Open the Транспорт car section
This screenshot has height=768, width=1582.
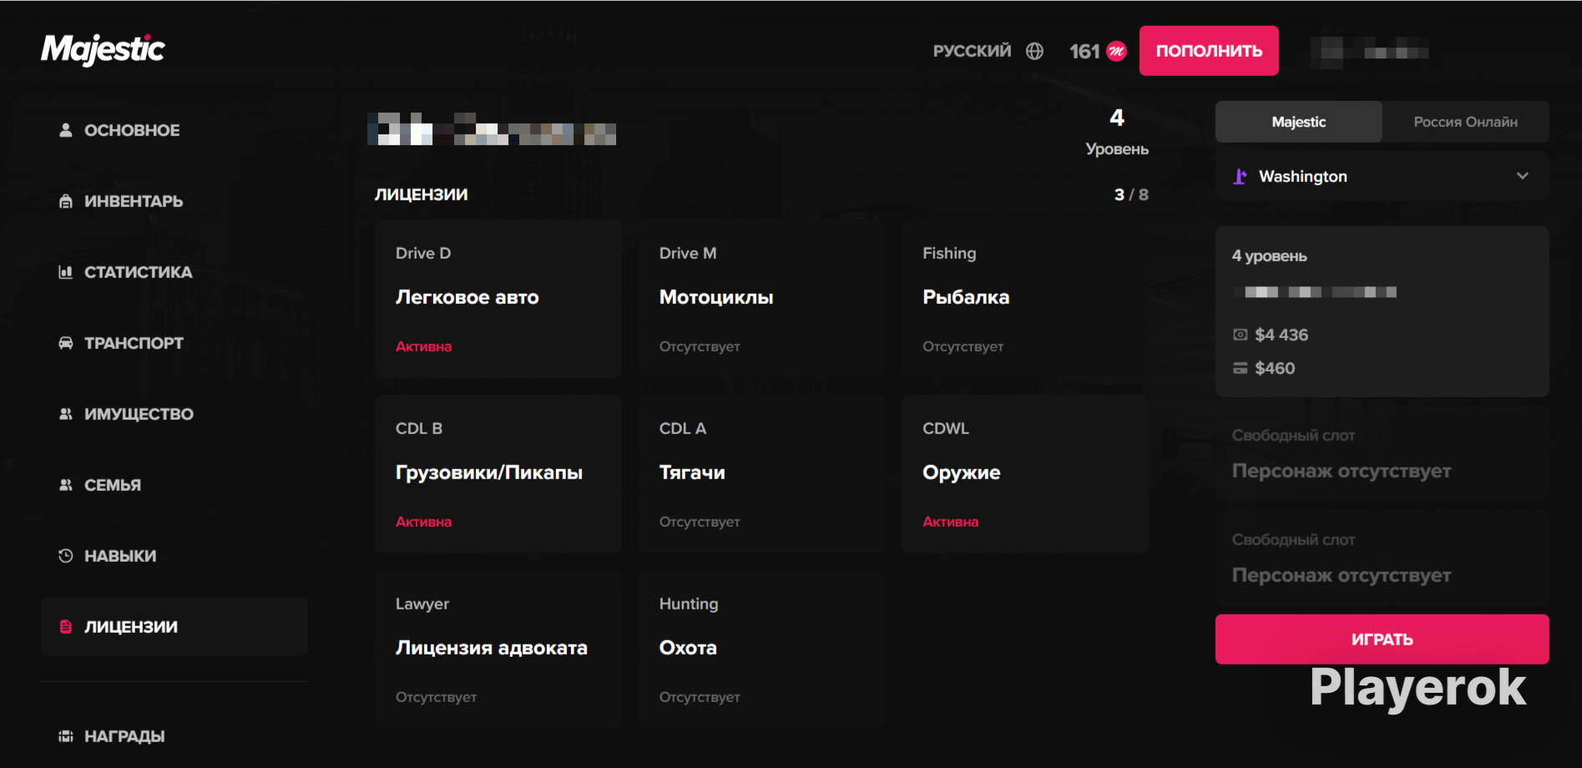point(121,343)
